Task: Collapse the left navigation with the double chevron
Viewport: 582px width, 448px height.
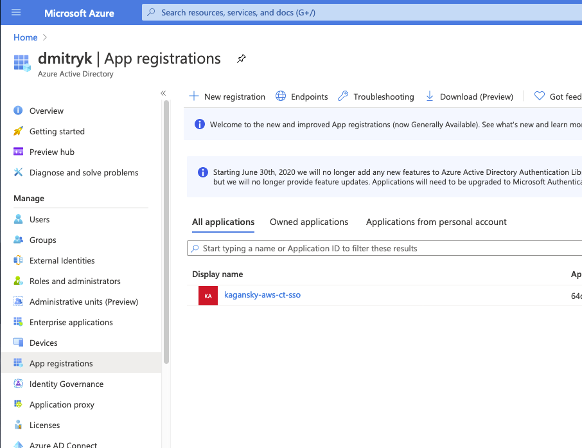Action: point(163,93)
